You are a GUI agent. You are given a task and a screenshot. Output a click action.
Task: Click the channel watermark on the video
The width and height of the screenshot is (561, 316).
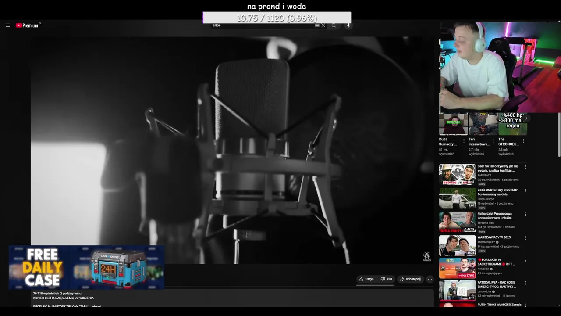click(426, 257)
